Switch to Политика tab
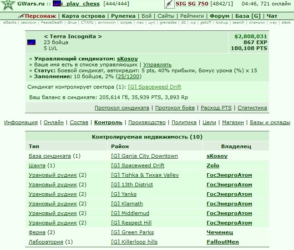The width and height of the screenshot is (294, 250). coord(184,122)
